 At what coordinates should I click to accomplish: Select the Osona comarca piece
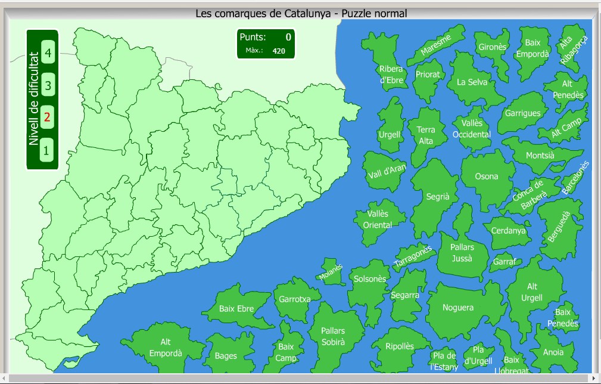pyautogui.click(x=487, y=176)
